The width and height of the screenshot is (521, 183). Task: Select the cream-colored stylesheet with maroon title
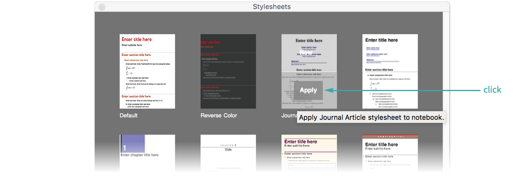309,153
